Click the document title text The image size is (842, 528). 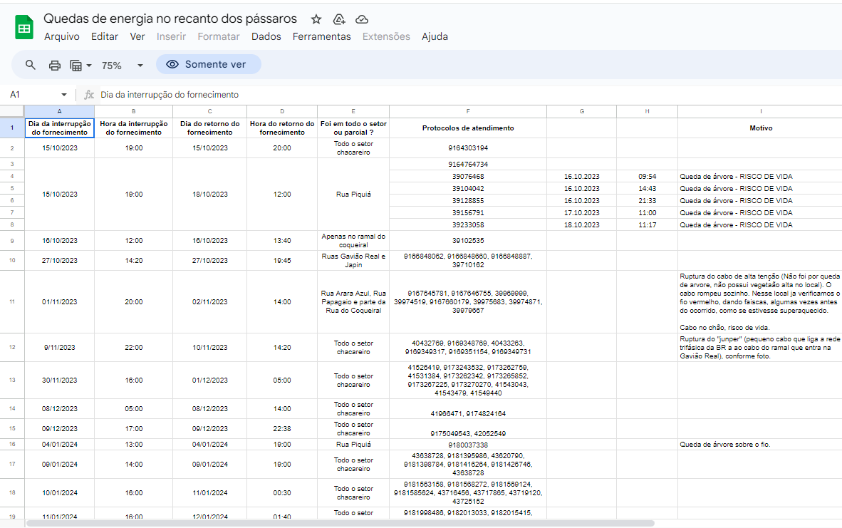[x=170, y=19]
